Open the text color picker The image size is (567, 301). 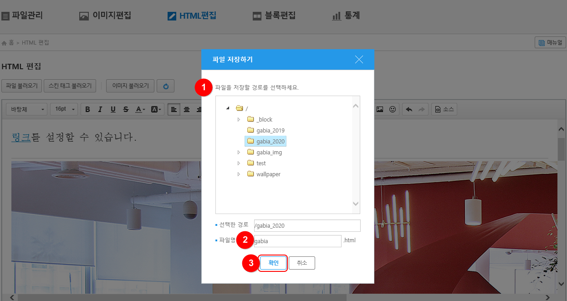[x=141, y=109]
